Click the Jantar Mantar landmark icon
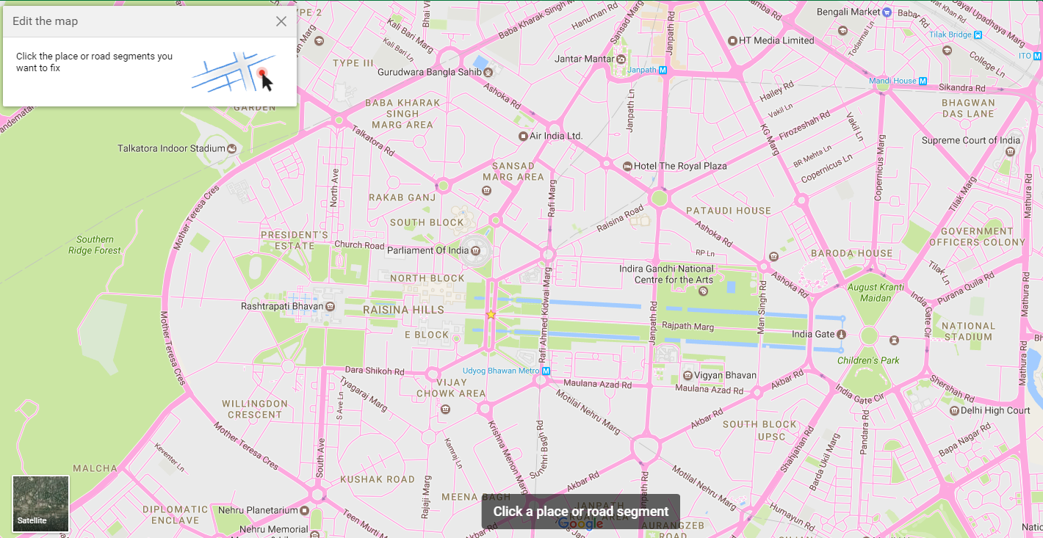1043x538 pixels. click(621, 59)
